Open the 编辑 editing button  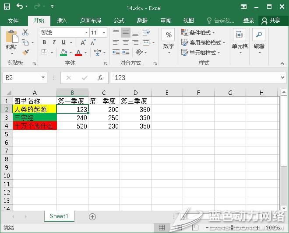pyautogui.click(x=259, y=42)
